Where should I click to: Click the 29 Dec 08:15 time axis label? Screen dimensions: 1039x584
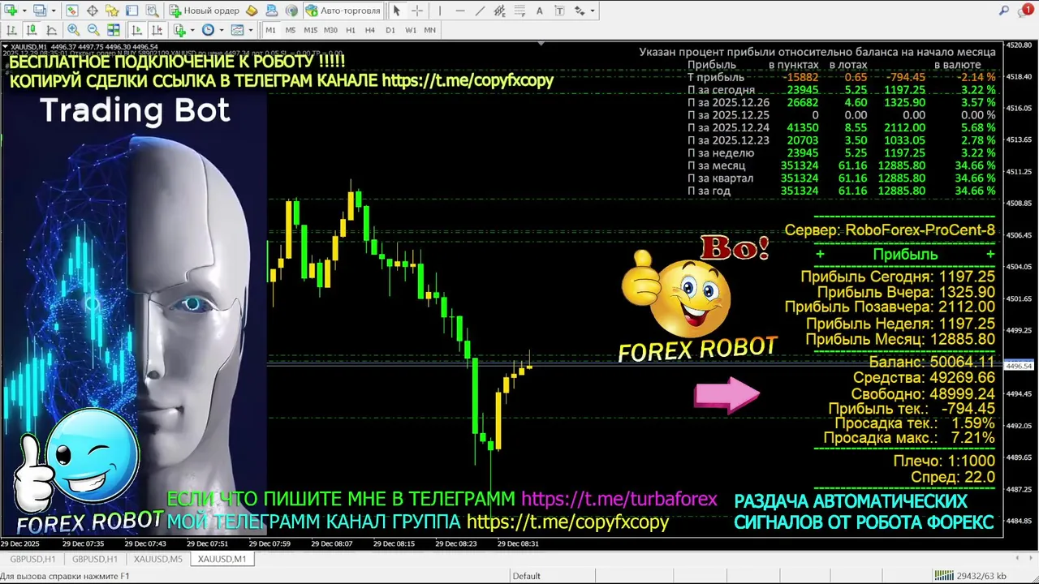click(x=394, y=543)
